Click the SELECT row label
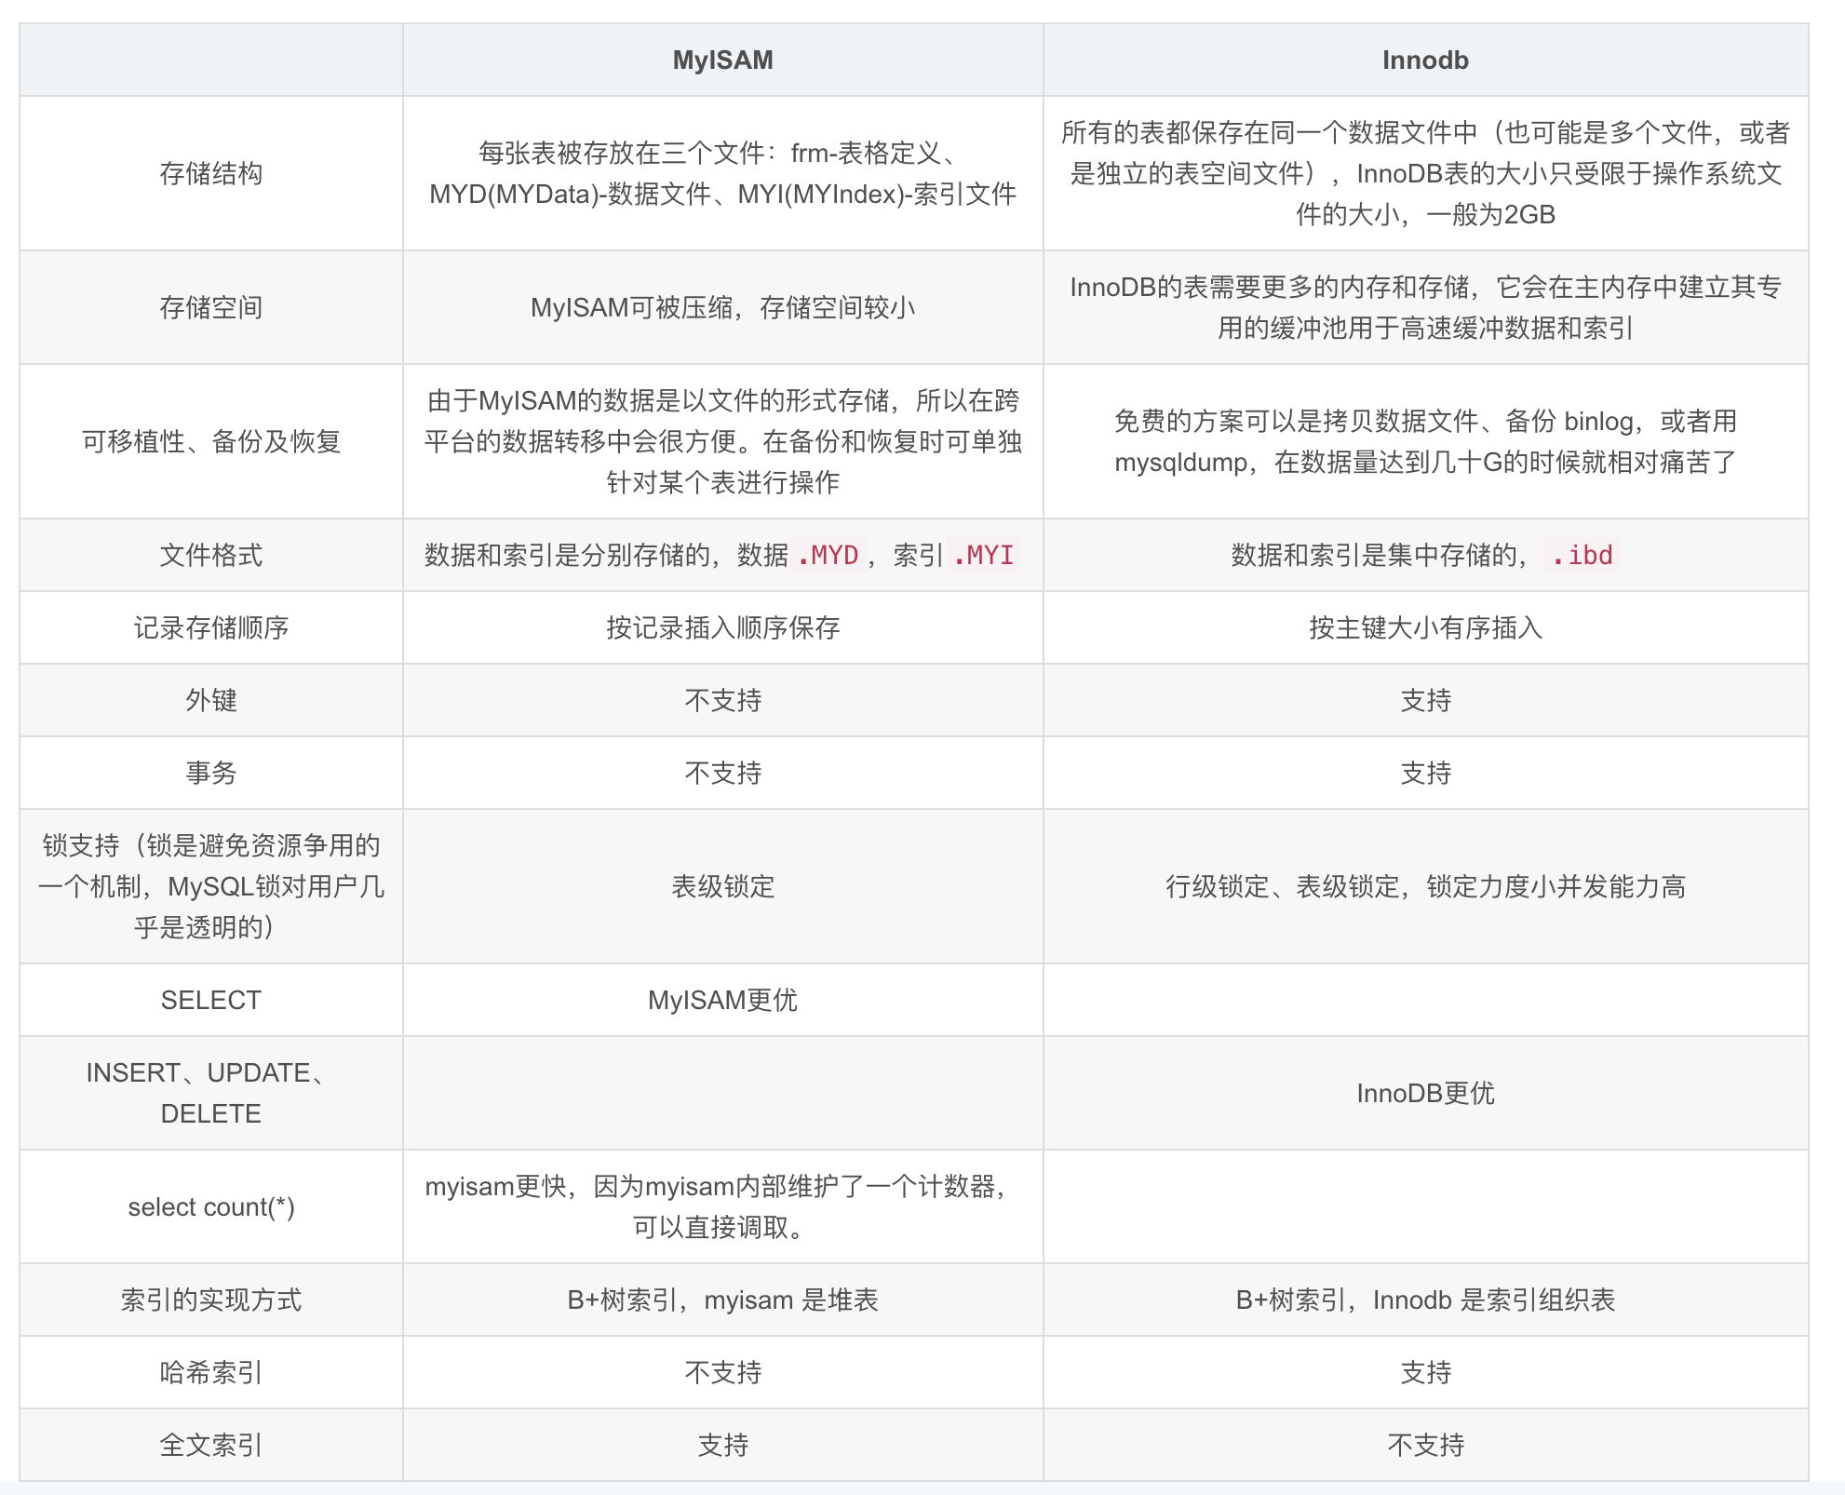1845x1495 pixels. pos(211,1000)
